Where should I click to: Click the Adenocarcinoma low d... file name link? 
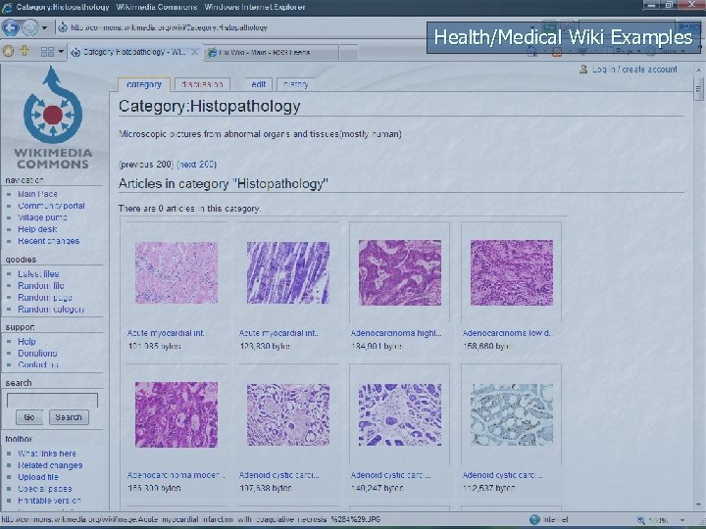(x=507, y=333)
